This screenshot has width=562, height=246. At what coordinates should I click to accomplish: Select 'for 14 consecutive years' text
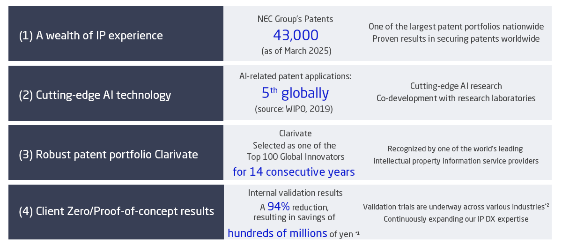click(294, 172)
